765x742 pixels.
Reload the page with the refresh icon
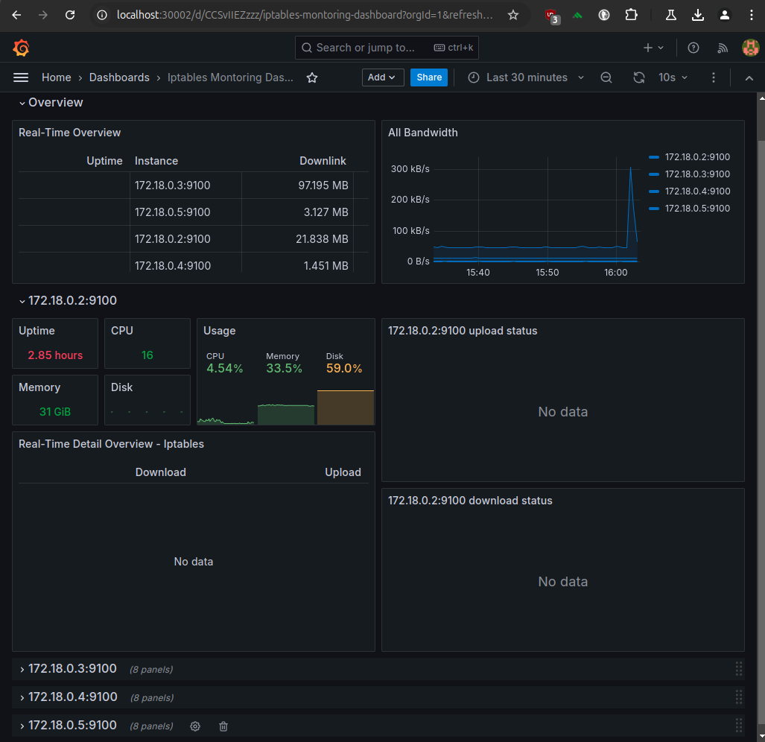pos(70,15)
